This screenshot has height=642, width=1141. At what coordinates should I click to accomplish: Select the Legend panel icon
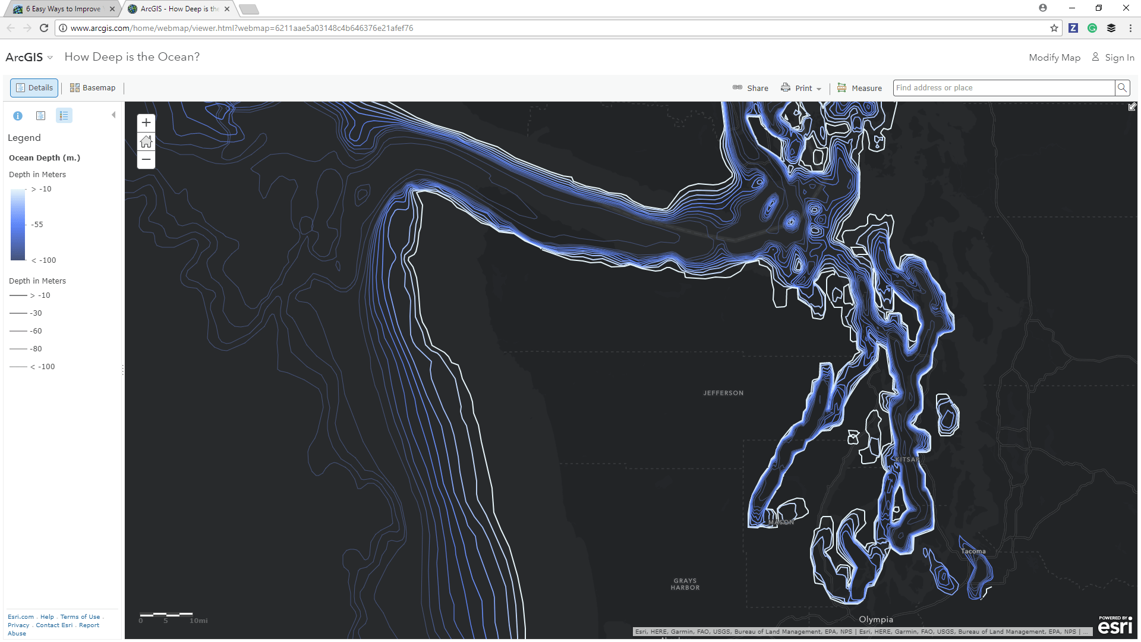point(64,115)
